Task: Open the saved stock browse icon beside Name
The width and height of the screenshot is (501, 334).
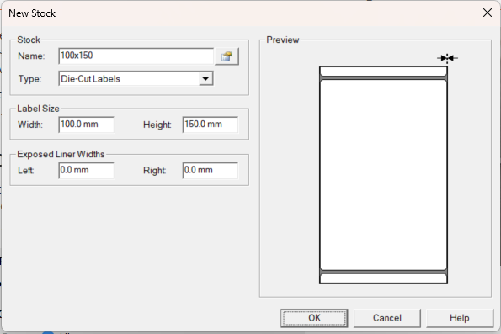Action: [227, 56]
